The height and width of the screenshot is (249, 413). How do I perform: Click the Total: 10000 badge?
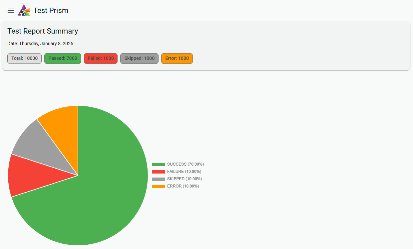pyautogui.click(x=24, y=58)
